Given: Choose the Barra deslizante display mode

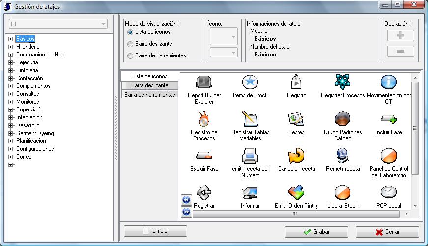Looking at the screenshot, I should [x=130, y=44].
